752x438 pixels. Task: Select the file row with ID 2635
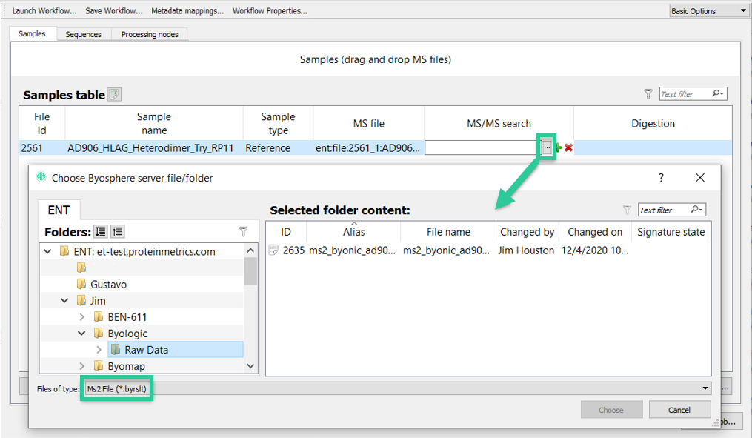(x=488, y=250)
